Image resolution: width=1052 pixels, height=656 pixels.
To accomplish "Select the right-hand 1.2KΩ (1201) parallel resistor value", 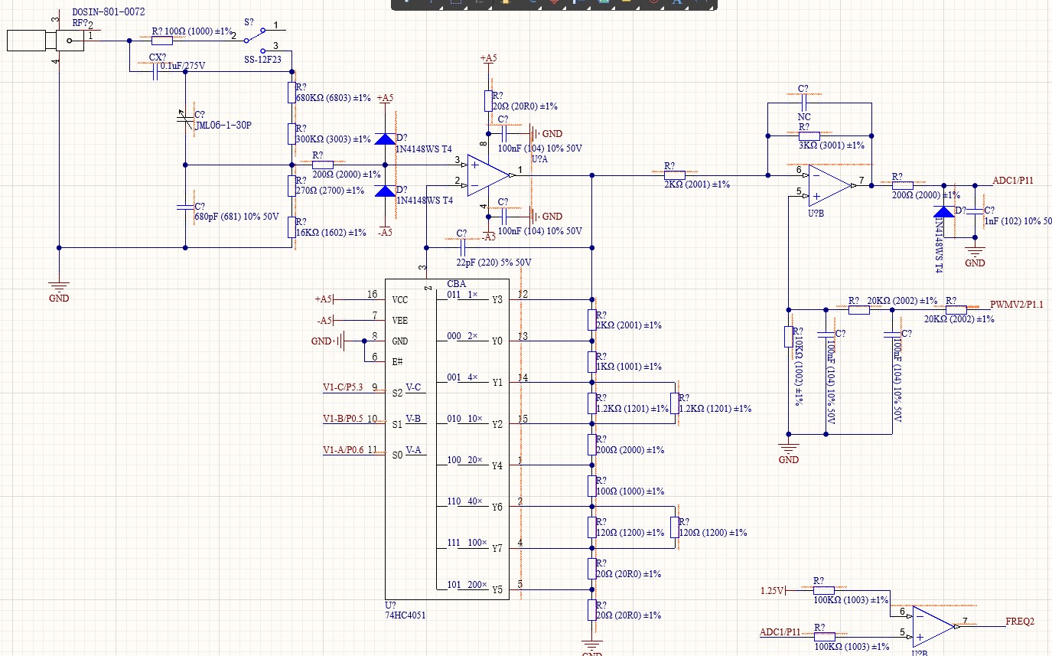I will tap(715, 409).
